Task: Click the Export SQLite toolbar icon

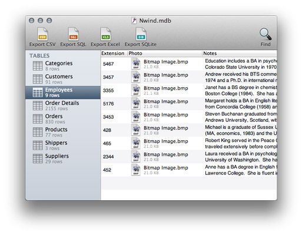Action: point(141,34)
